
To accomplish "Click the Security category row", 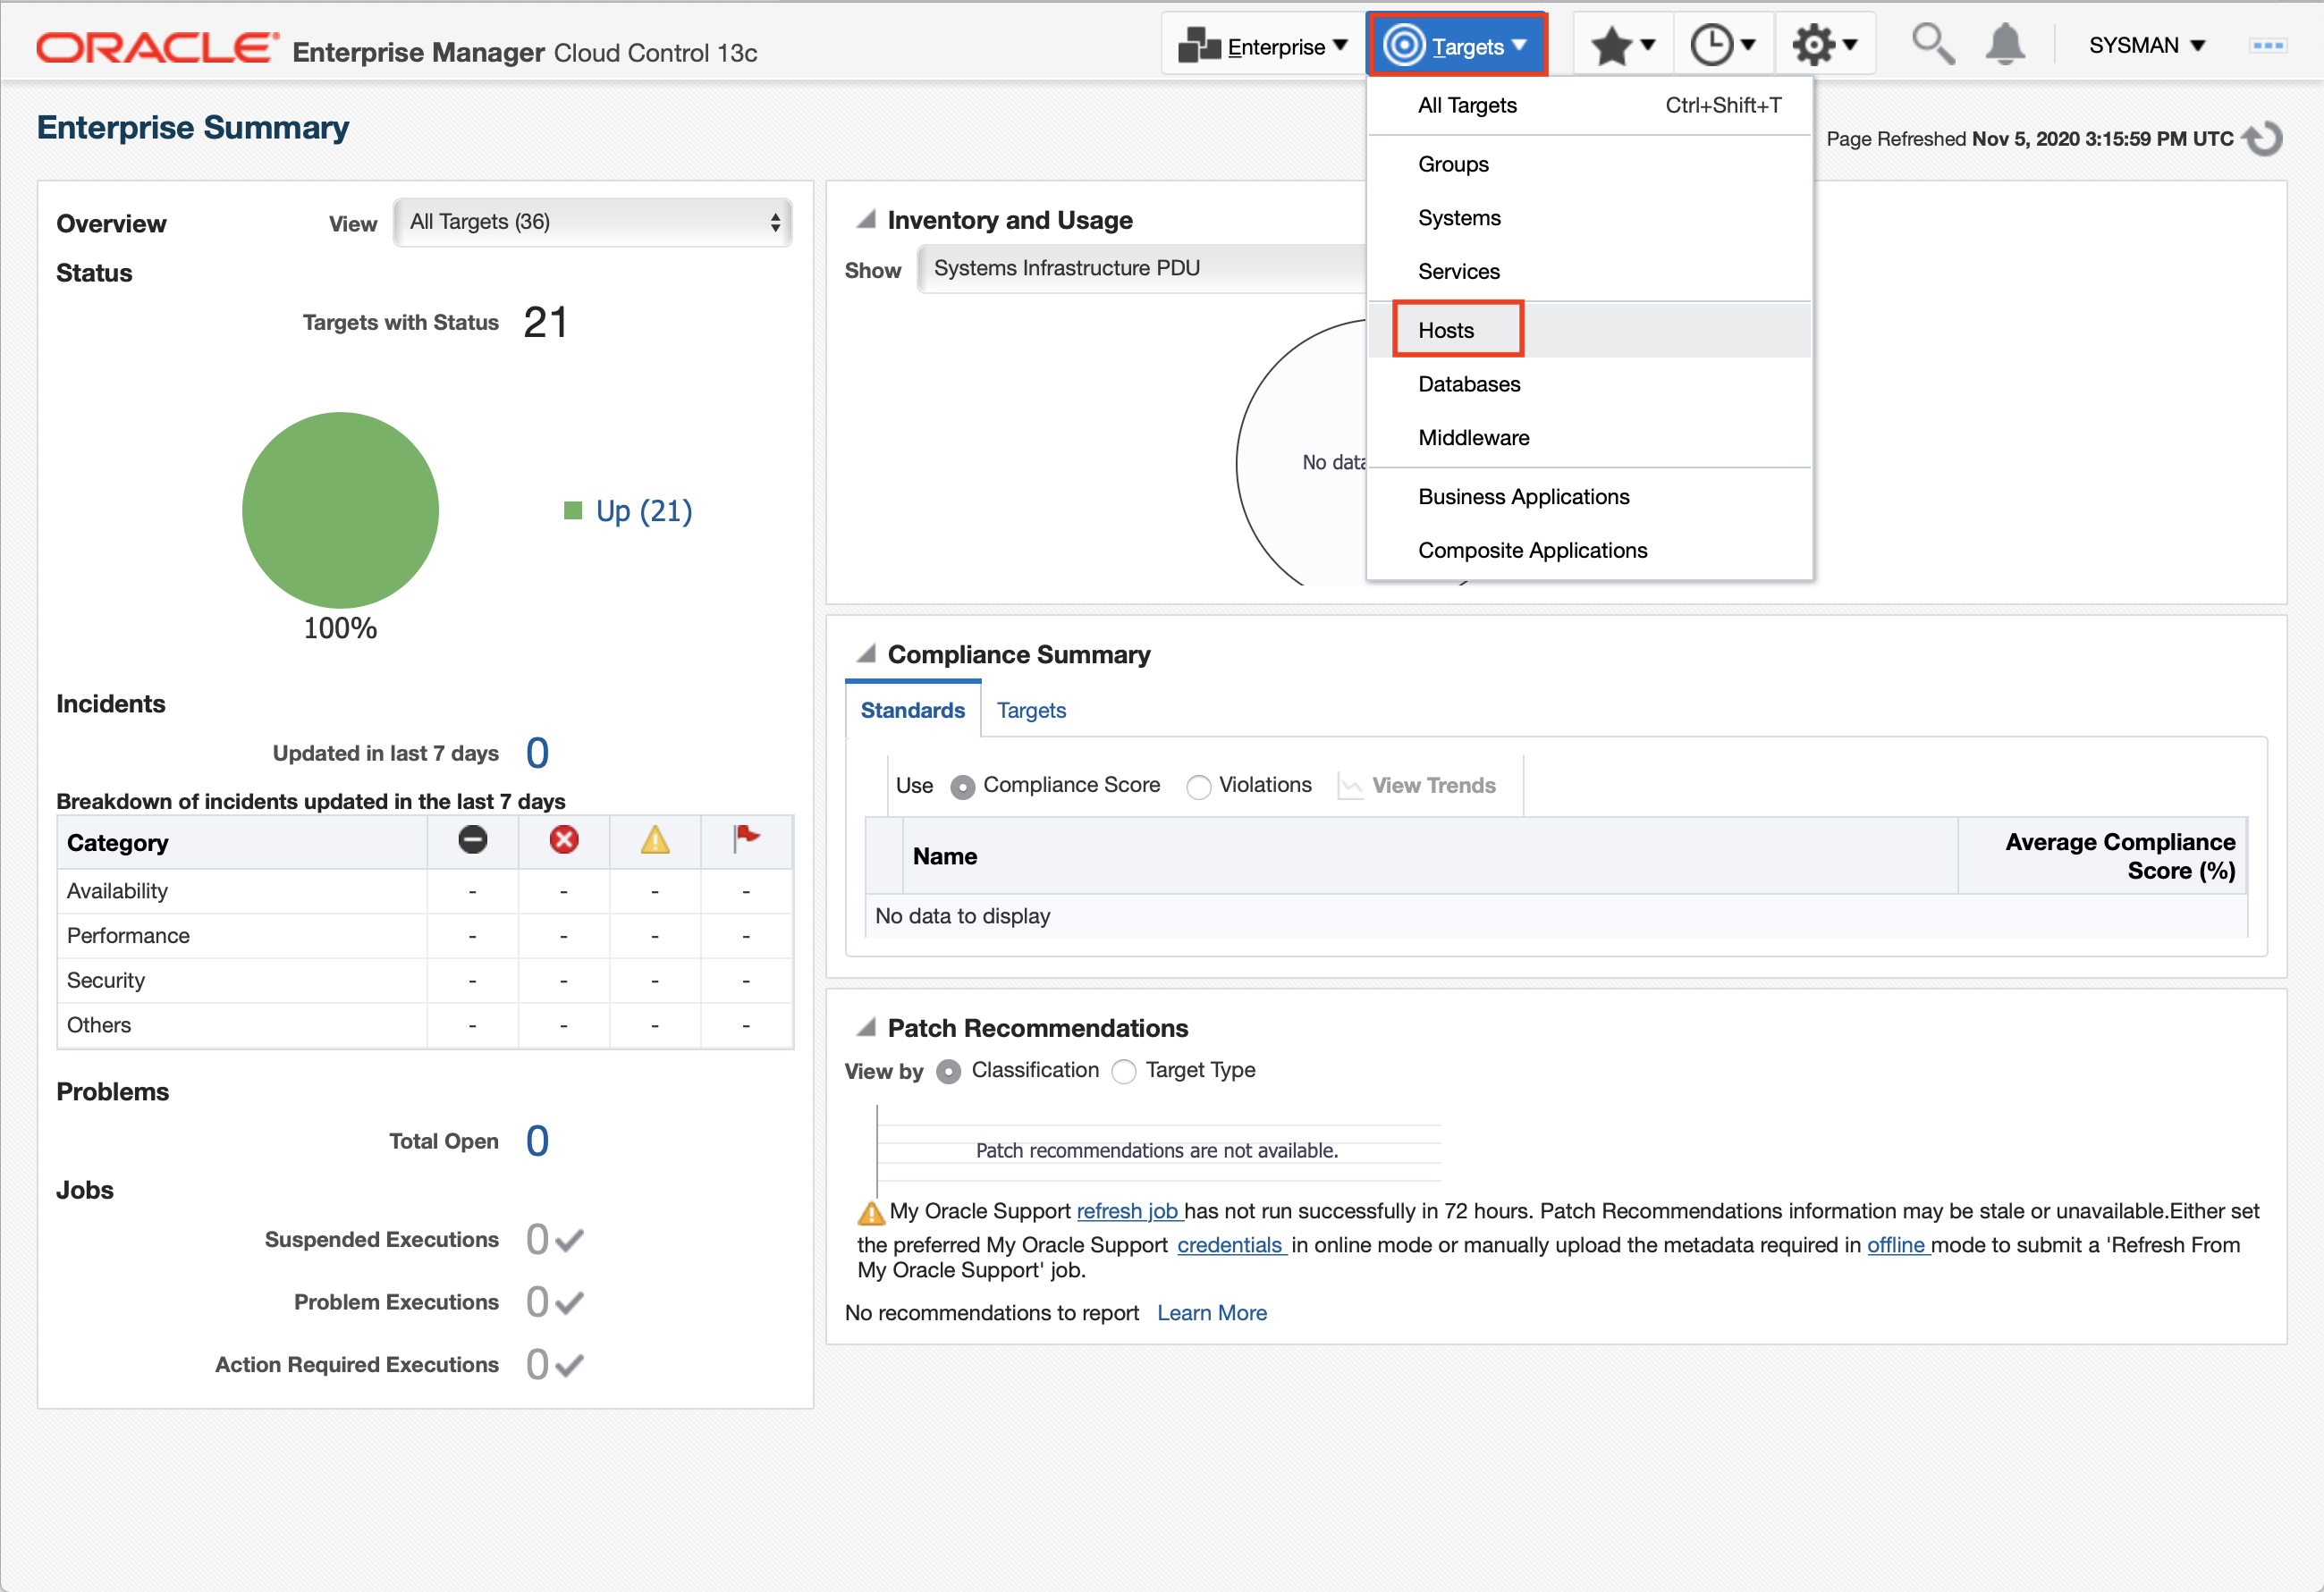I will point(425,981).
